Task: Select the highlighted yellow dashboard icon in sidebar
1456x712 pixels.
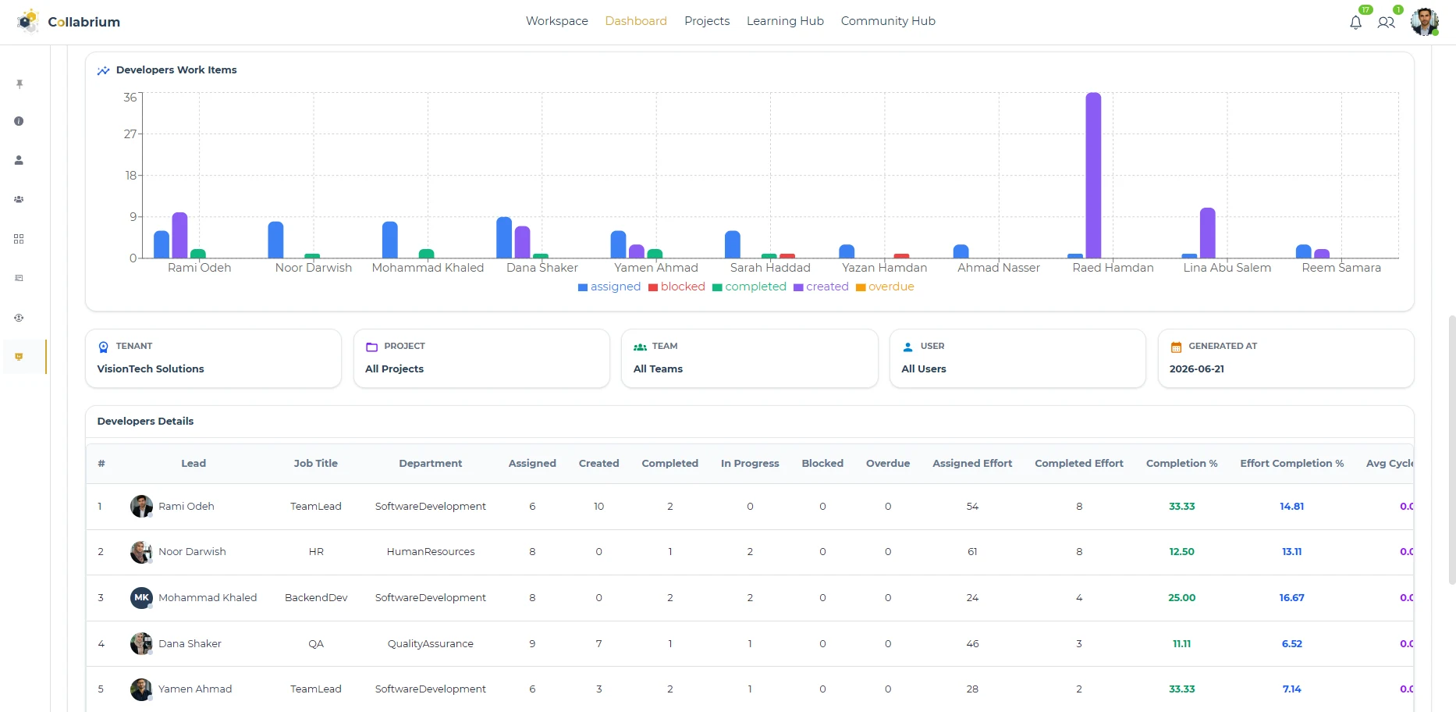Action: 19,357
